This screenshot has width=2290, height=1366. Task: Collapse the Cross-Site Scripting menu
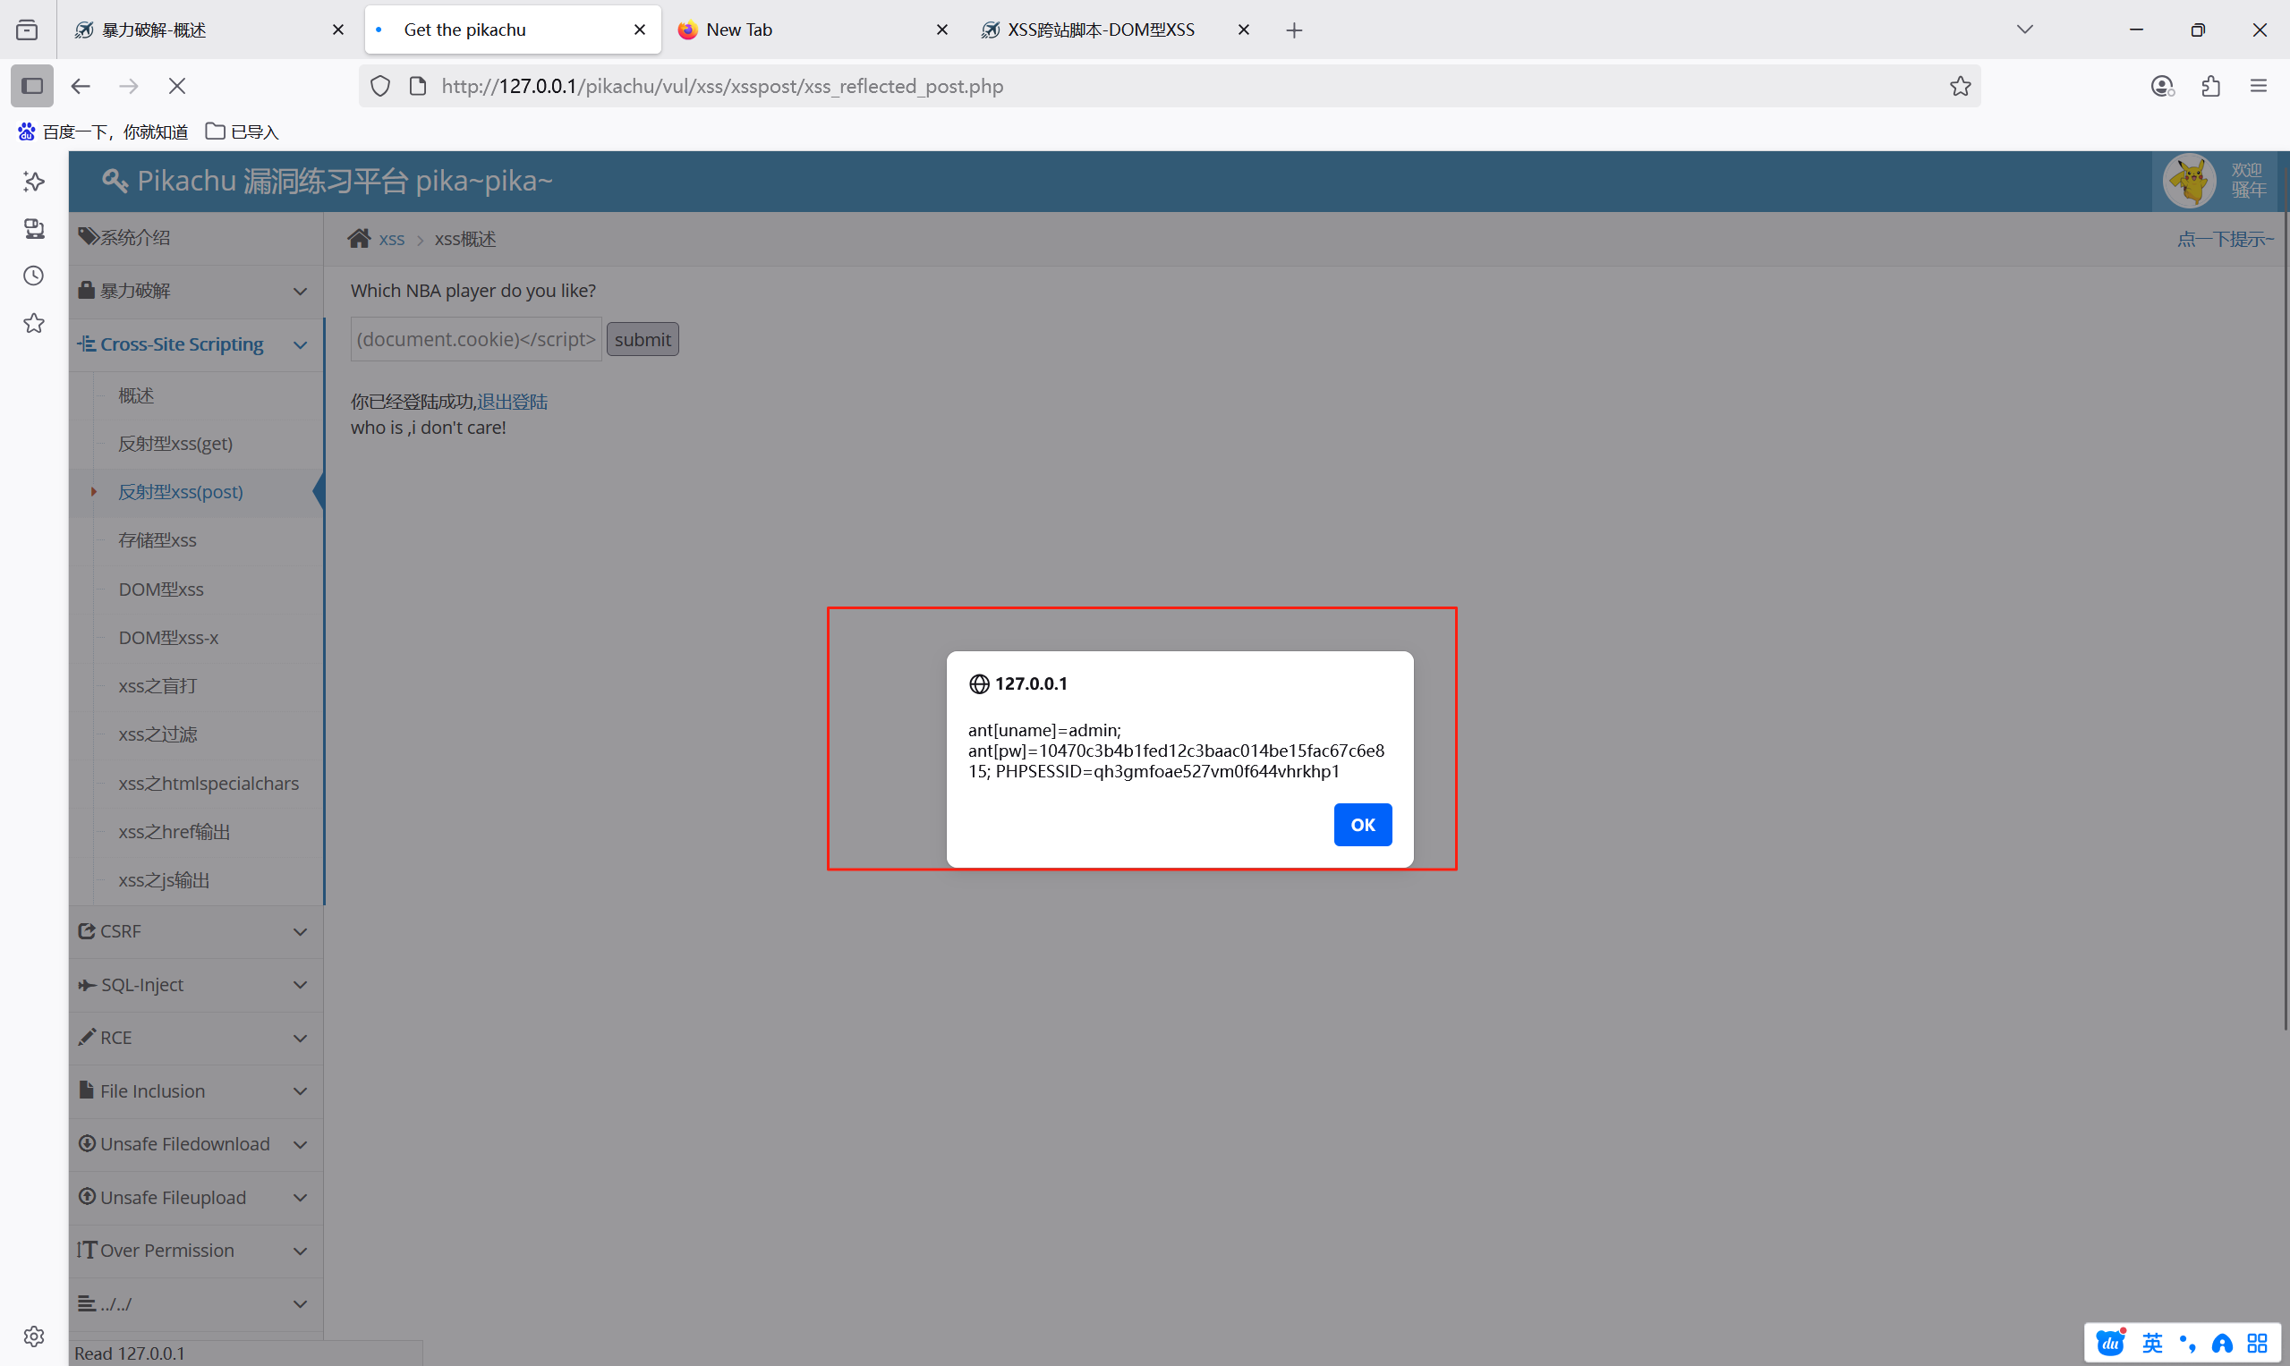coord(196,344)
